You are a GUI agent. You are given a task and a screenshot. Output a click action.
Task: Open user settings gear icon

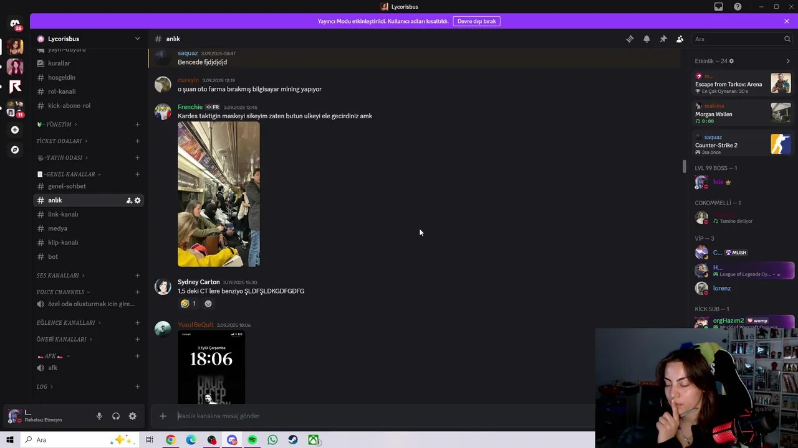(132, 416)
